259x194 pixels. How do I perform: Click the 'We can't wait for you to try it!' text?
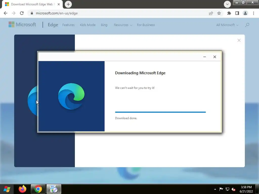(x=135, y=88)
